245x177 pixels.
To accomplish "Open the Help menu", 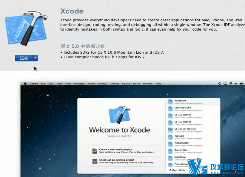I will point(158,84).
